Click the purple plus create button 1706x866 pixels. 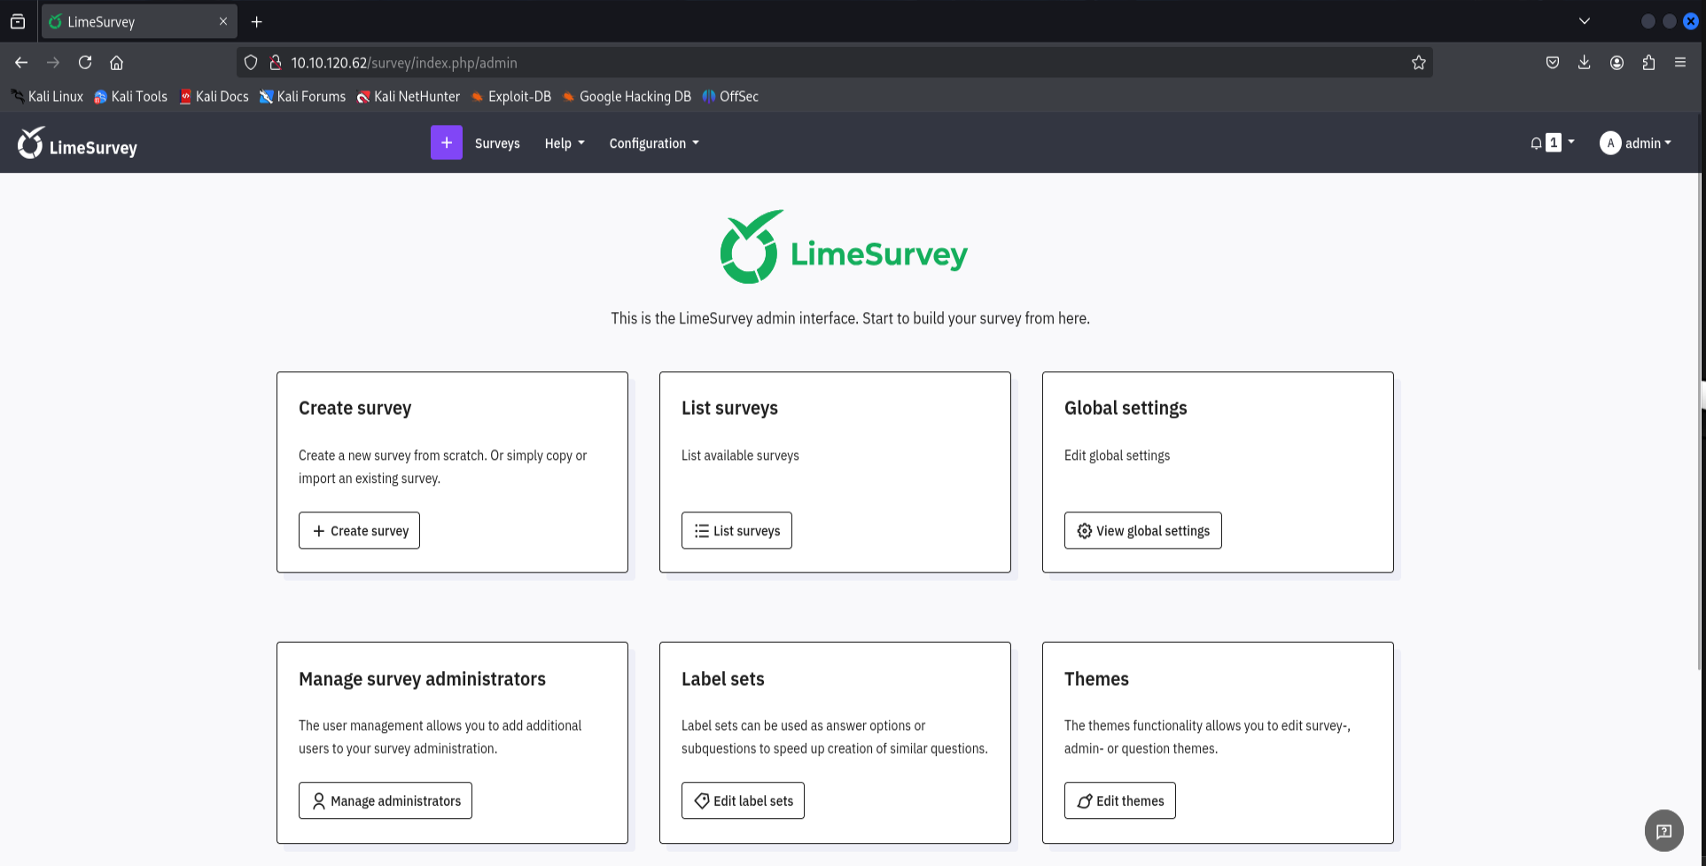pyautogui.click(x=447, y=143)
